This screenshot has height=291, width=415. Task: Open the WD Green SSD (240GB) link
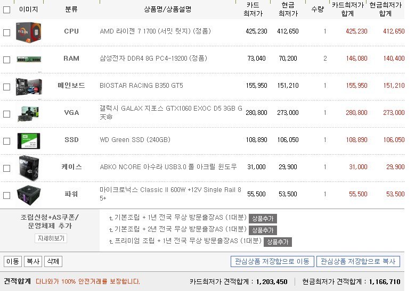point(135,140)
